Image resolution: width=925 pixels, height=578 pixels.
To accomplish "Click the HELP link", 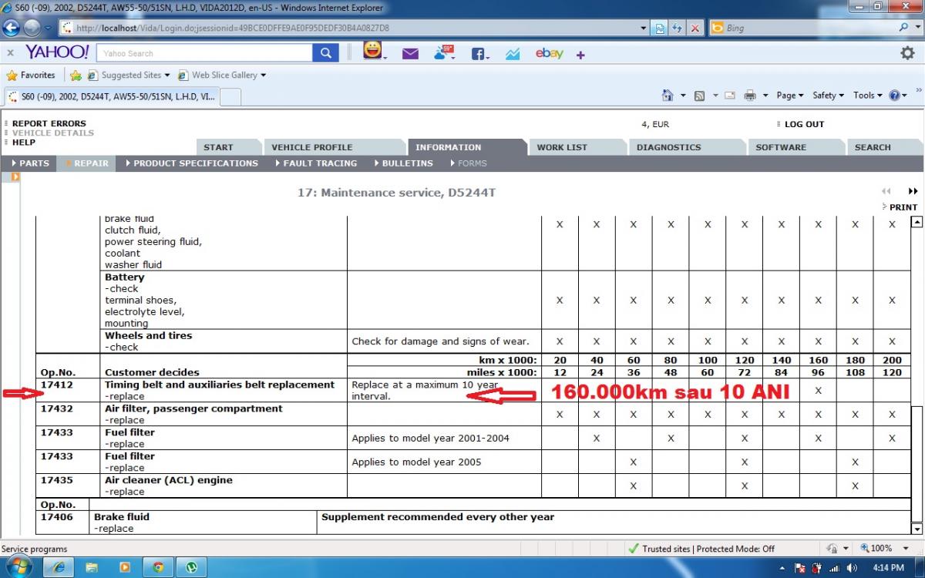I will pos(24,142).
